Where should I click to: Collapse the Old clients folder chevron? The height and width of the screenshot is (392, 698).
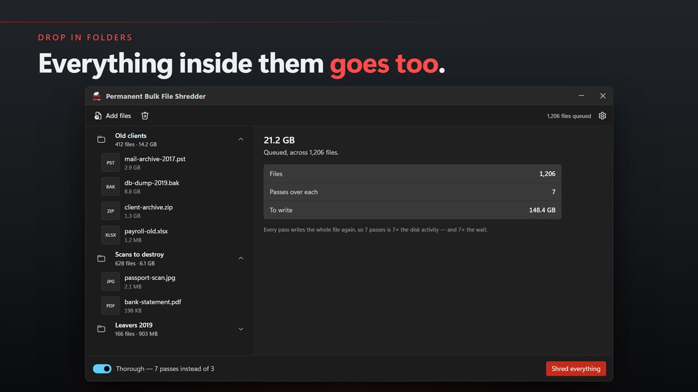point(241,139)
